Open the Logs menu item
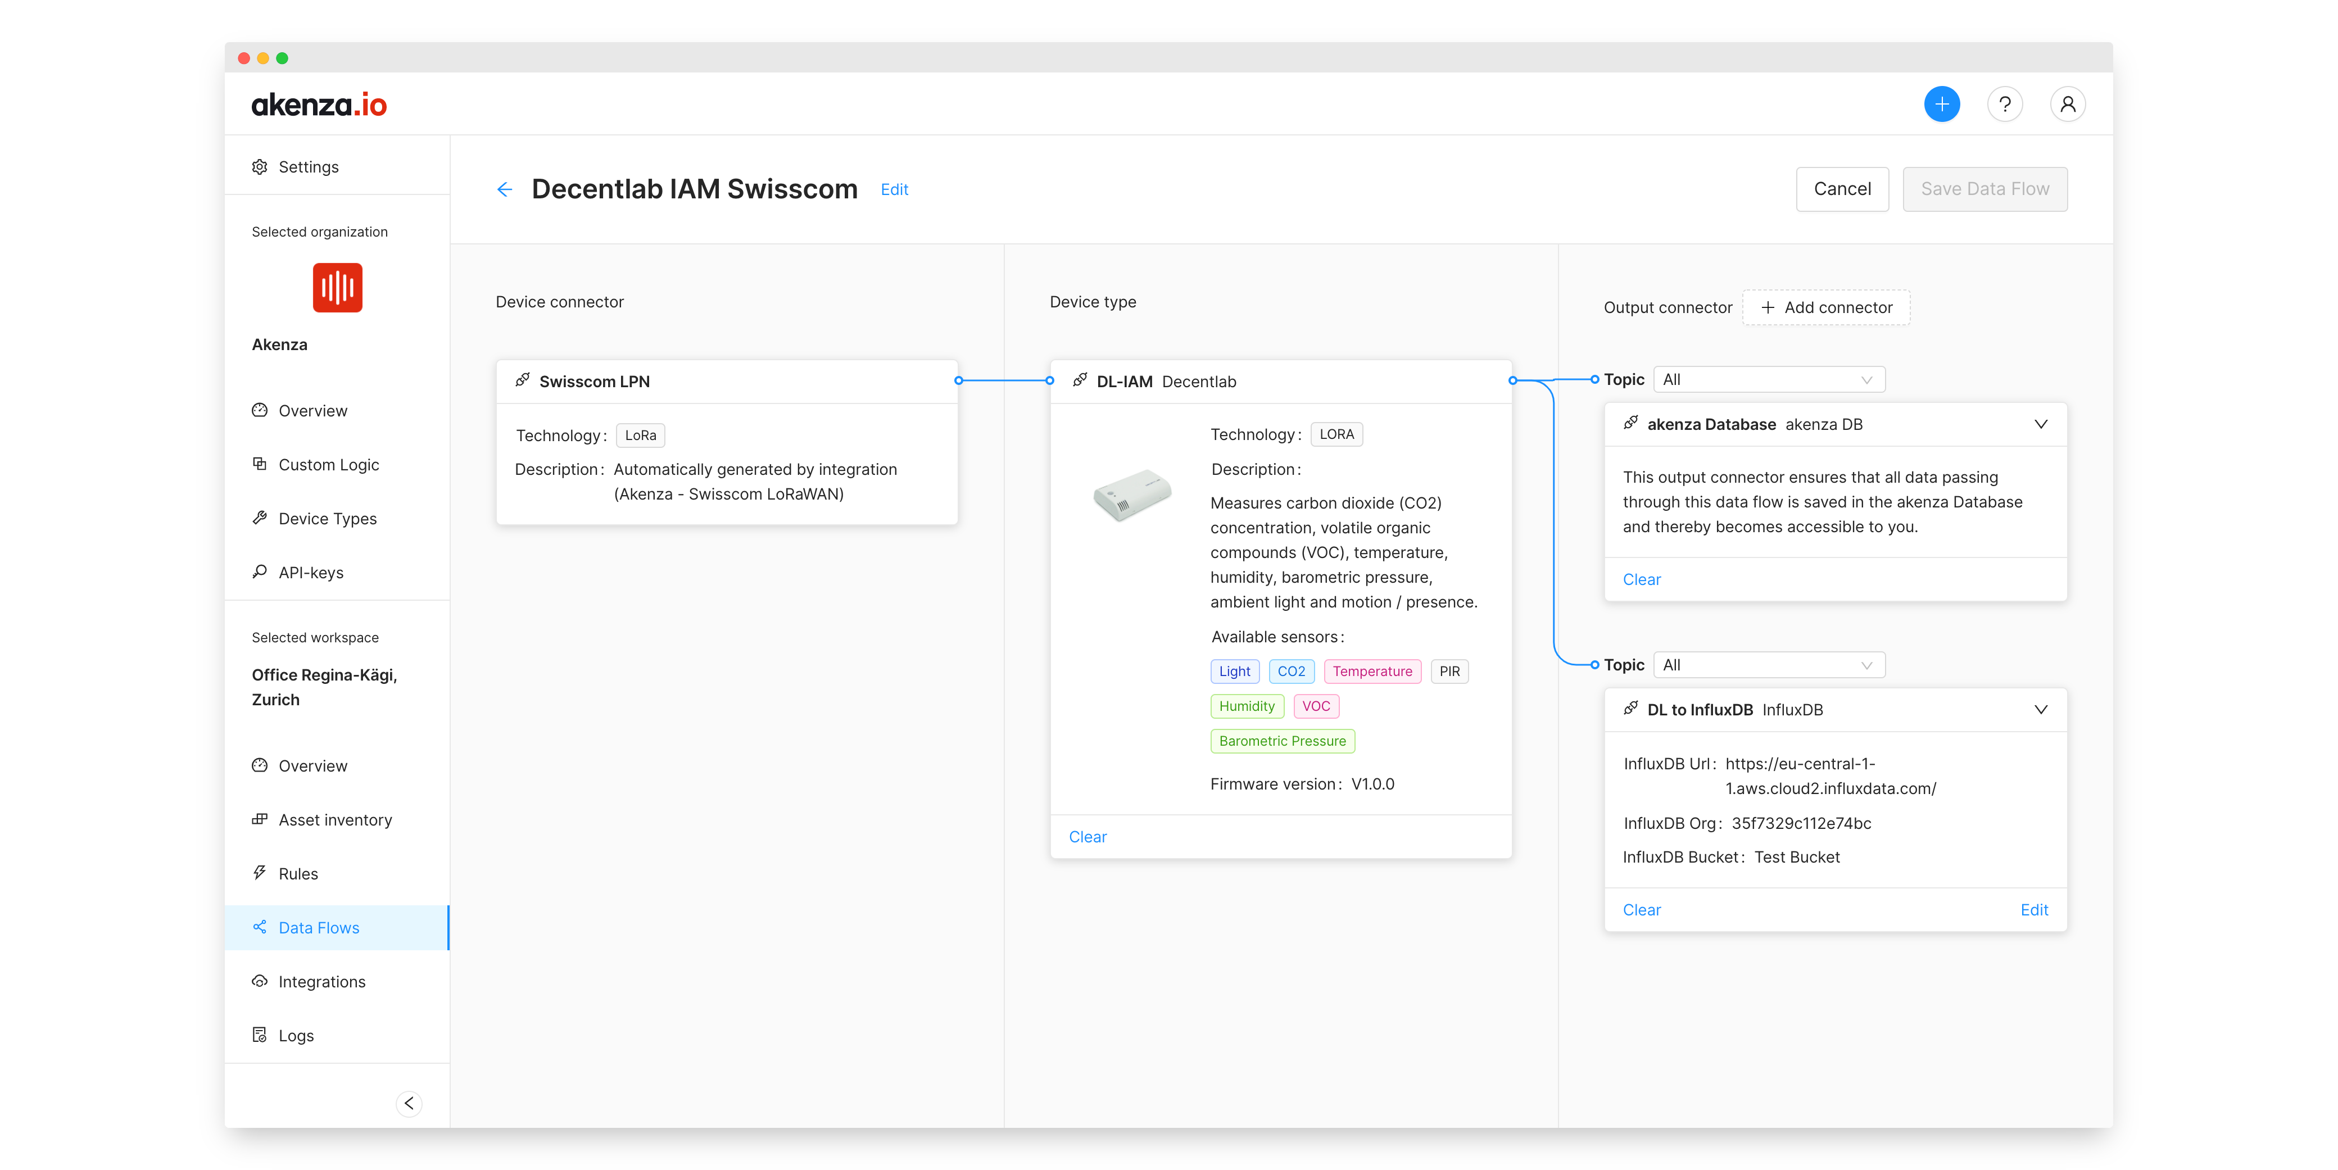The image size is (2338, 1170). 337,1036
